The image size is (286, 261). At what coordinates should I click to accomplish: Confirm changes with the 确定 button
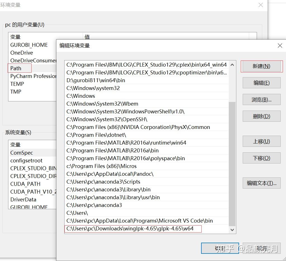pyautogui.click(x=220, y=248)
